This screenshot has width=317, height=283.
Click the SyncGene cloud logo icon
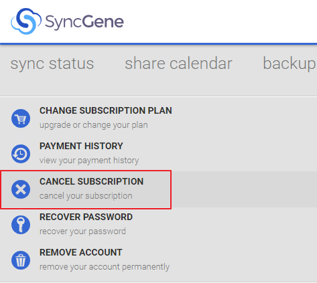(x=26, y=21)
